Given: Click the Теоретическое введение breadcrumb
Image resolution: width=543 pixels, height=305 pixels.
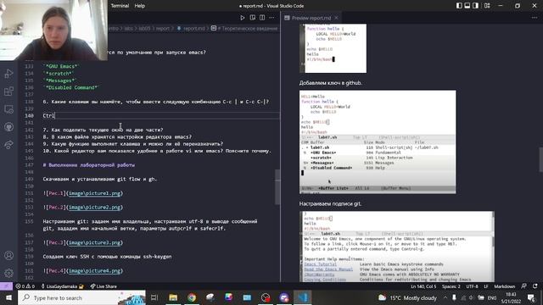Looking at the screenshot, I should click(x=247, y=28).
